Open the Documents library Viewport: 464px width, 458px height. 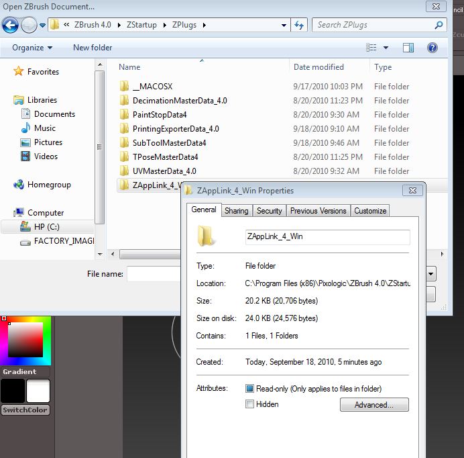(x=48, y=114)
